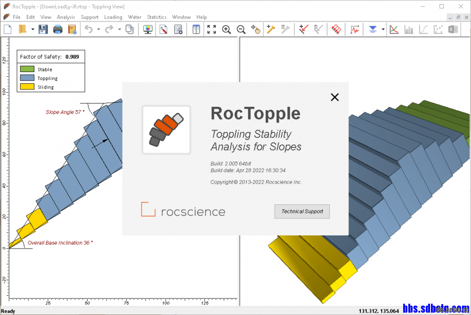The image size is (471, 315).
Task: Close the RocTopple about dialog
Action: click(334, 97)
